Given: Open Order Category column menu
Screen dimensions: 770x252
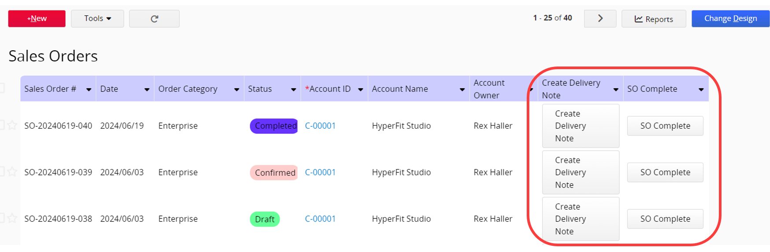Looking at the screenshot, I should pyautogui.click(x=236, y=89).
